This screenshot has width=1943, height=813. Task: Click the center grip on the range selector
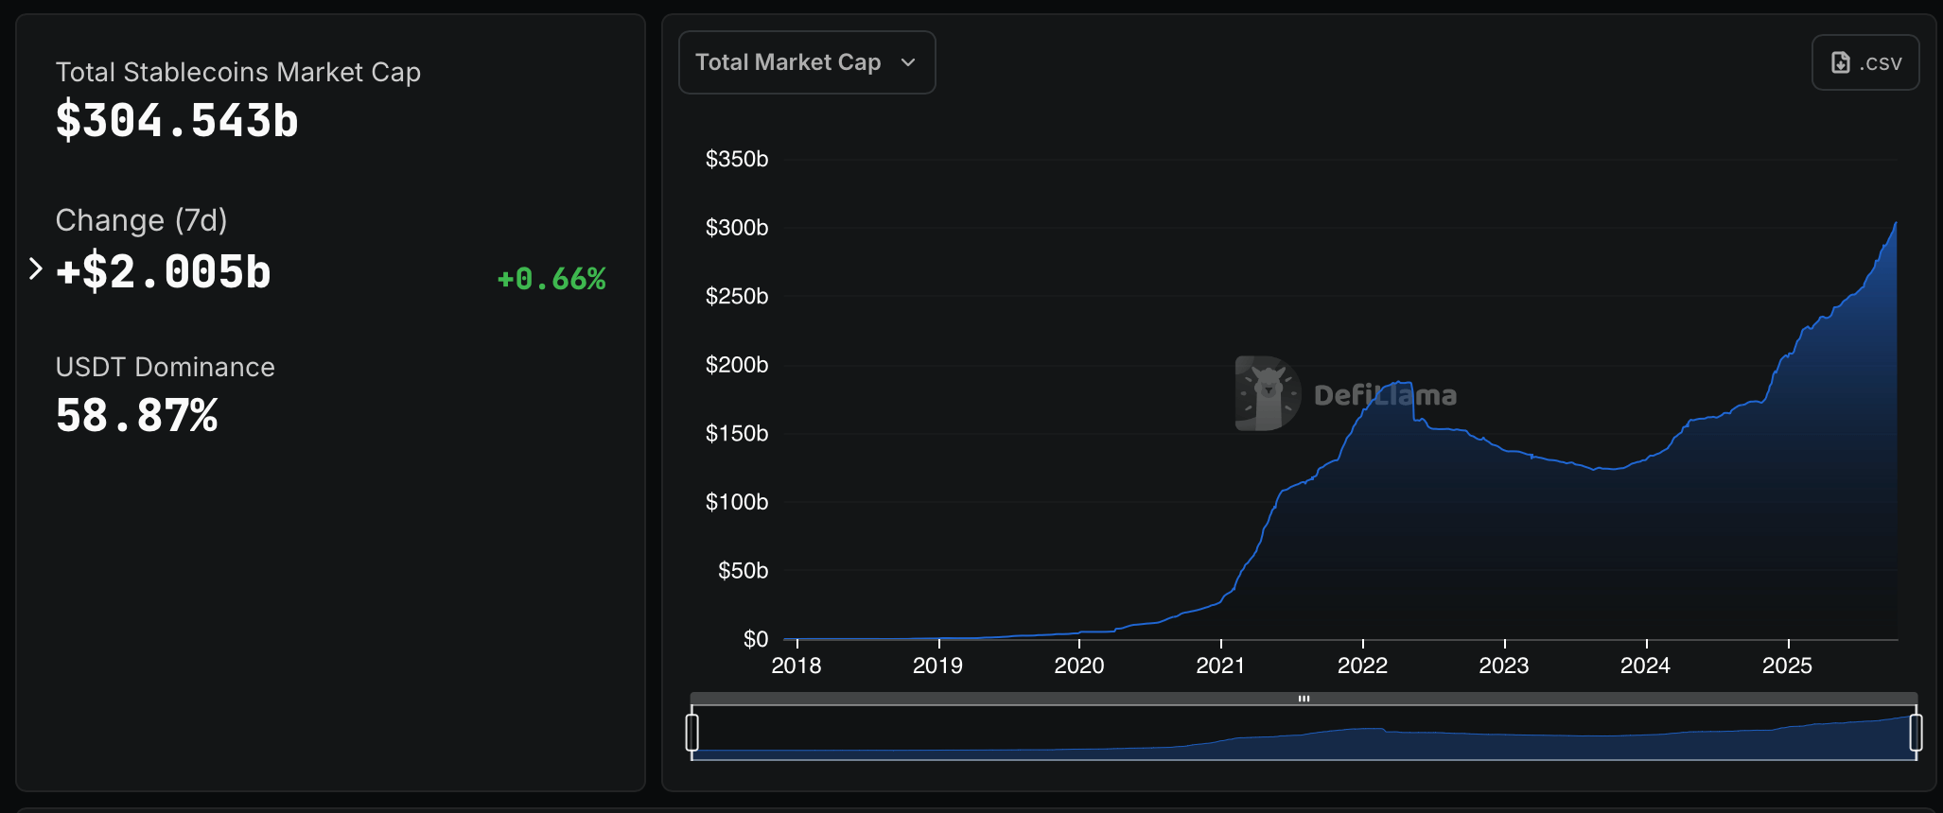tap(1304, 699)
